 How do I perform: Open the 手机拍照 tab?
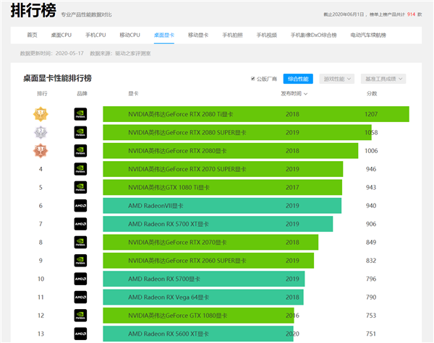pyautogui.click(x=232, y=35)
